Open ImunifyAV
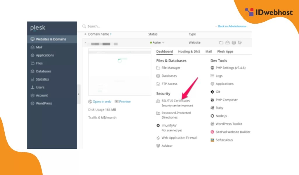The width and height of the screenshot is (299, 175). click(169, 125)
